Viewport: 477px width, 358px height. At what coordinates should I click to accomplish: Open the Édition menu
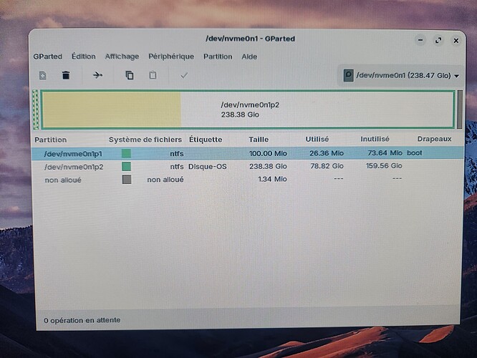[x=84, y=57]
